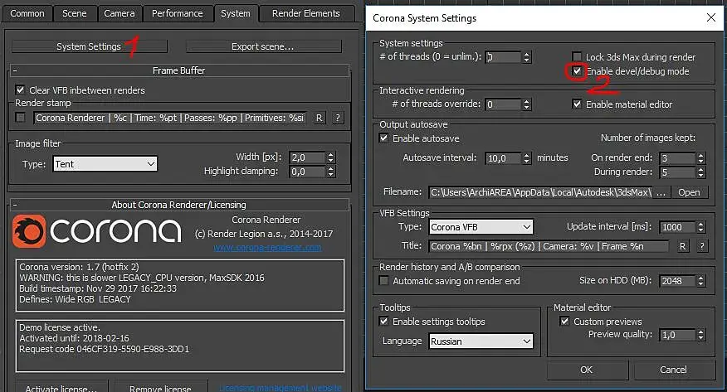Open the Render Elements tab

(306, 13)
